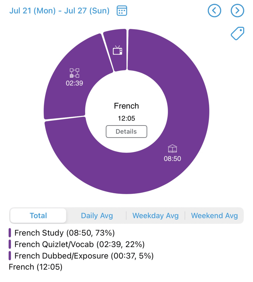The height and width of the screenshot is (282, 253).
Task: Select French Study legend entry
Action: coord(64,233)
